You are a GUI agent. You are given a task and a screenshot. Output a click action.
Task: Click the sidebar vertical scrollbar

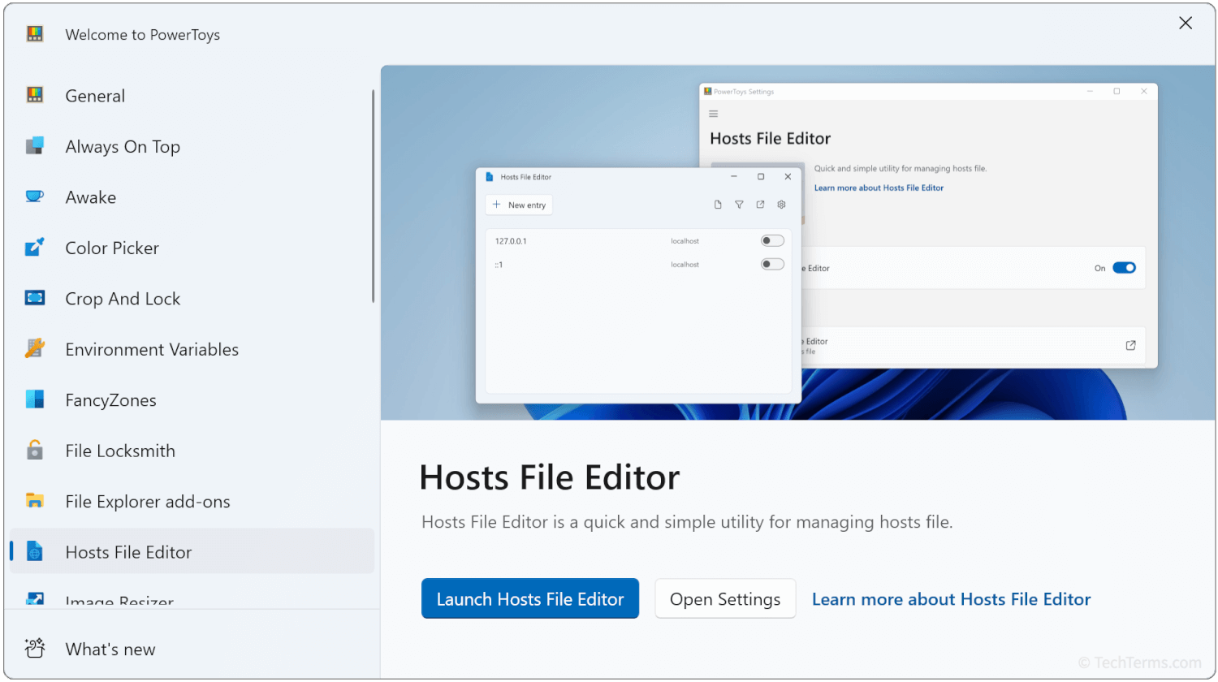pos(373,196)
